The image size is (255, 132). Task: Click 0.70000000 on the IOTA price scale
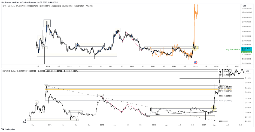(x=247, y=41)
